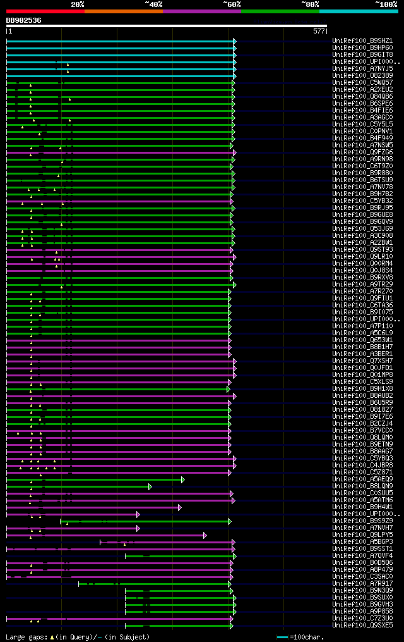Select the UniRef100_B8LQN9 label
Image resolution: width=404 pixels, height=642 pixels.
pos(362,486)
